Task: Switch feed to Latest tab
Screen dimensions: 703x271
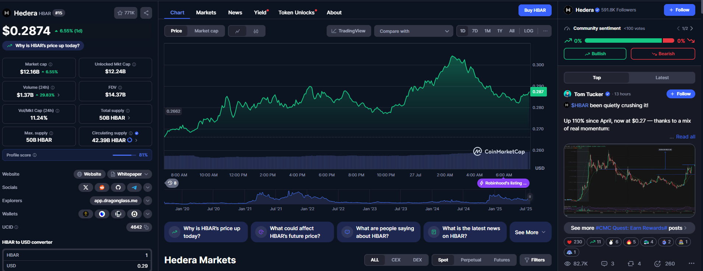Action: (662, 78)
